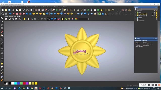Click the любимой text on the relief
This screenshot has width=161, height=90.
click(x=79, y=52)
